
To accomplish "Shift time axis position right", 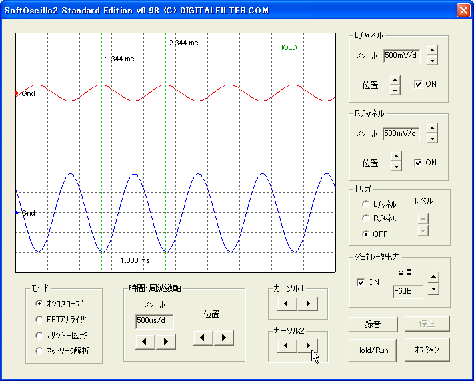I will (x=224, y=338).
